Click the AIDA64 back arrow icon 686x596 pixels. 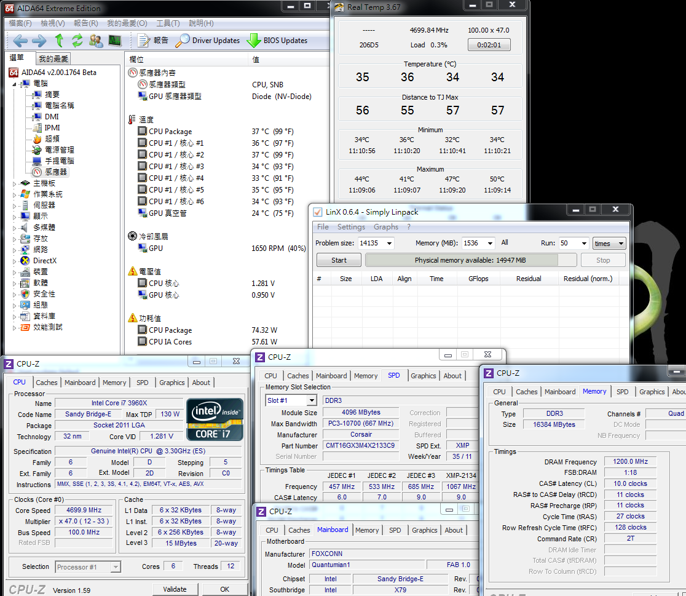click(20, 41)
